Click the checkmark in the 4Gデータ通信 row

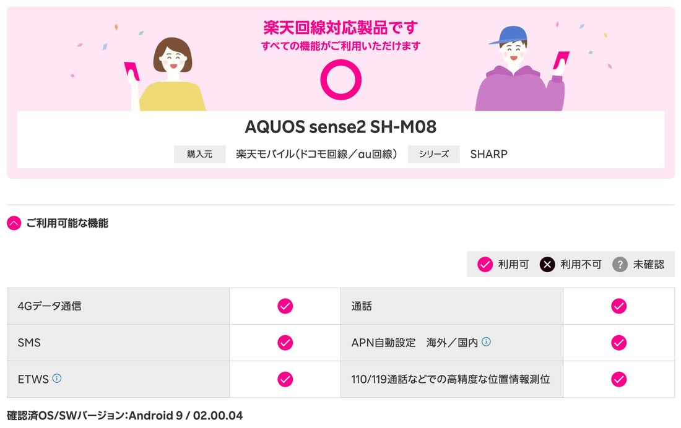click(285, 306)
